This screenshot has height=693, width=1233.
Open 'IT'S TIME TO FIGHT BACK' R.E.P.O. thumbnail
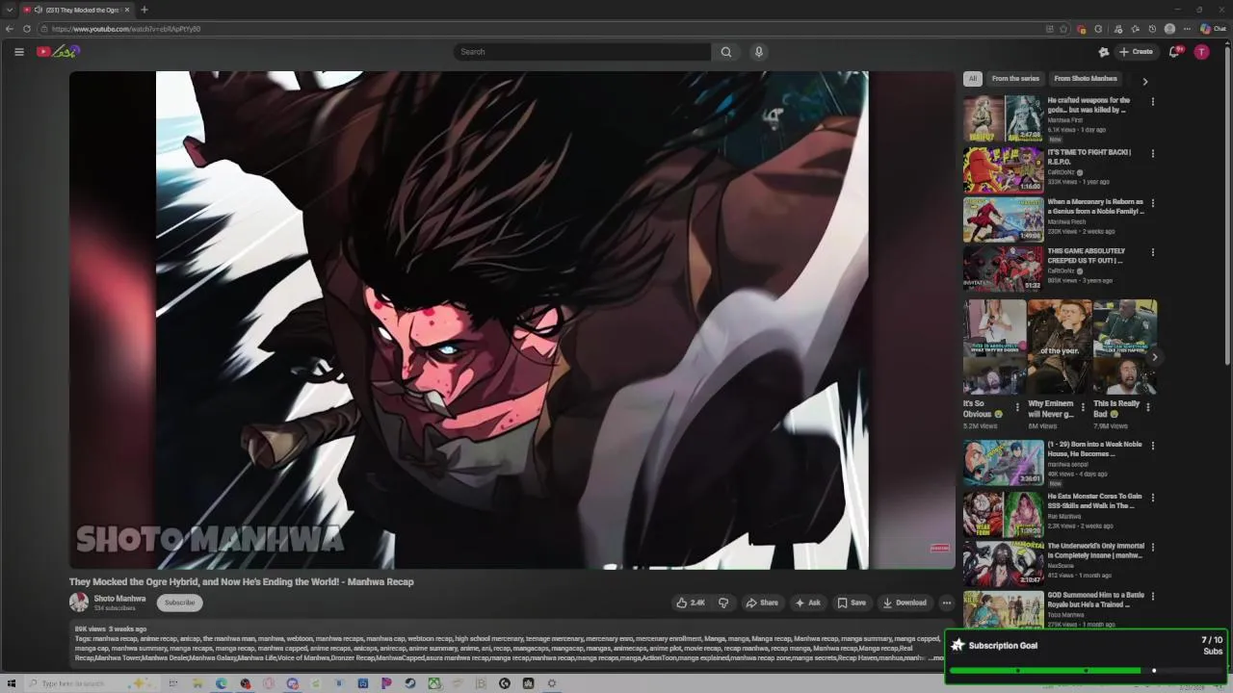point(1003,169)
